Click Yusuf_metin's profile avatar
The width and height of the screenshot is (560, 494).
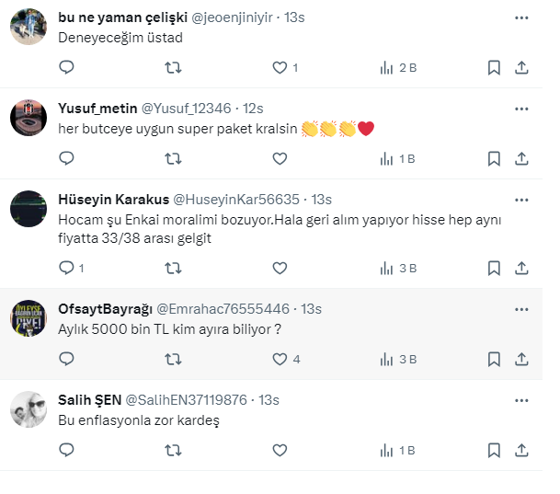click(29, 118)
